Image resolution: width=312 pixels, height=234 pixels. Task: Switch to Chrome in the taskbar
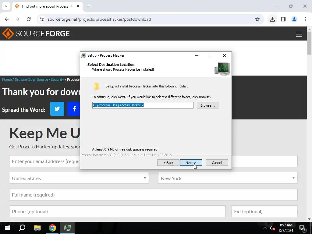(x=52, y=228)
